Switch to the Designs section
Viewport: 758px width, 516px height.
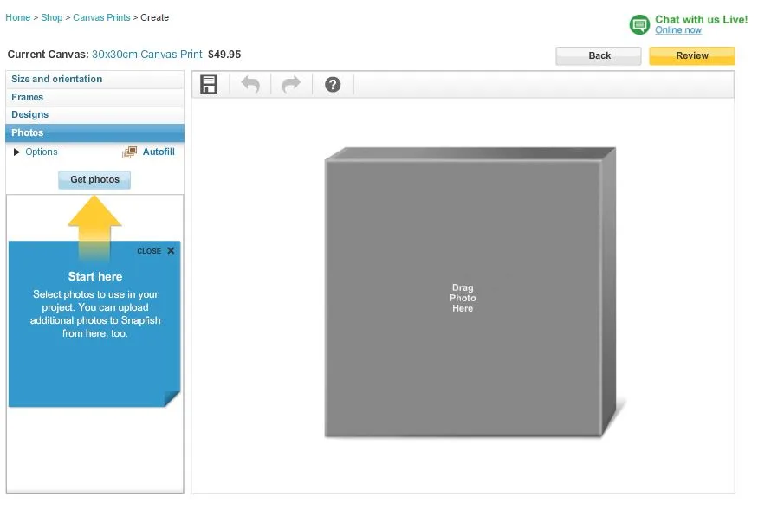coord(30,115)
